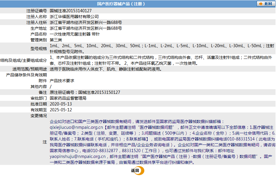277x176 pixels.
Task: Click the 产品储存条件及有效期 field label
Action: pos(26,75)
